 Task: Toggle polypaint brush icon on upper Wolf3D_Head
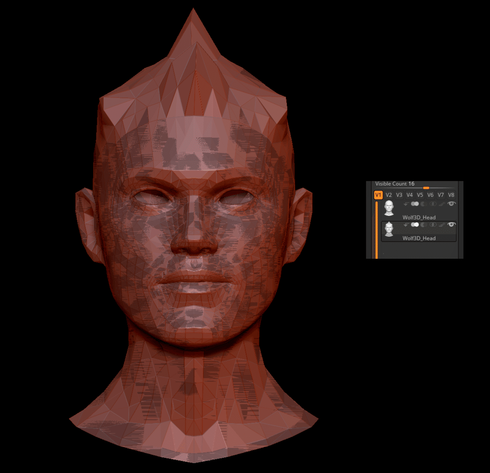442,204
